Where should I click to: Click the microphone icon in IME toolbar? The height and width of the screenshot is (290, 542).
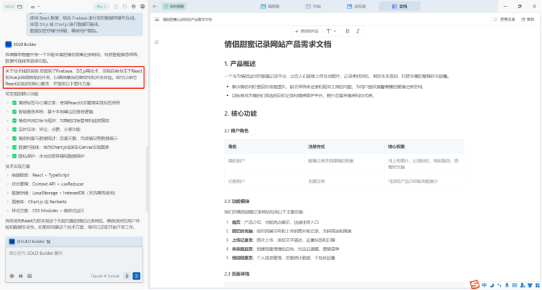pyautogui.click(x=507, y=285)
